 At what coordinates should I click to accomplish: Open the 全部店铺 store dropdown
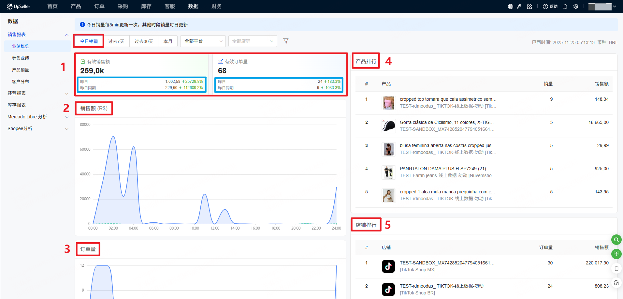coord(253,41)
